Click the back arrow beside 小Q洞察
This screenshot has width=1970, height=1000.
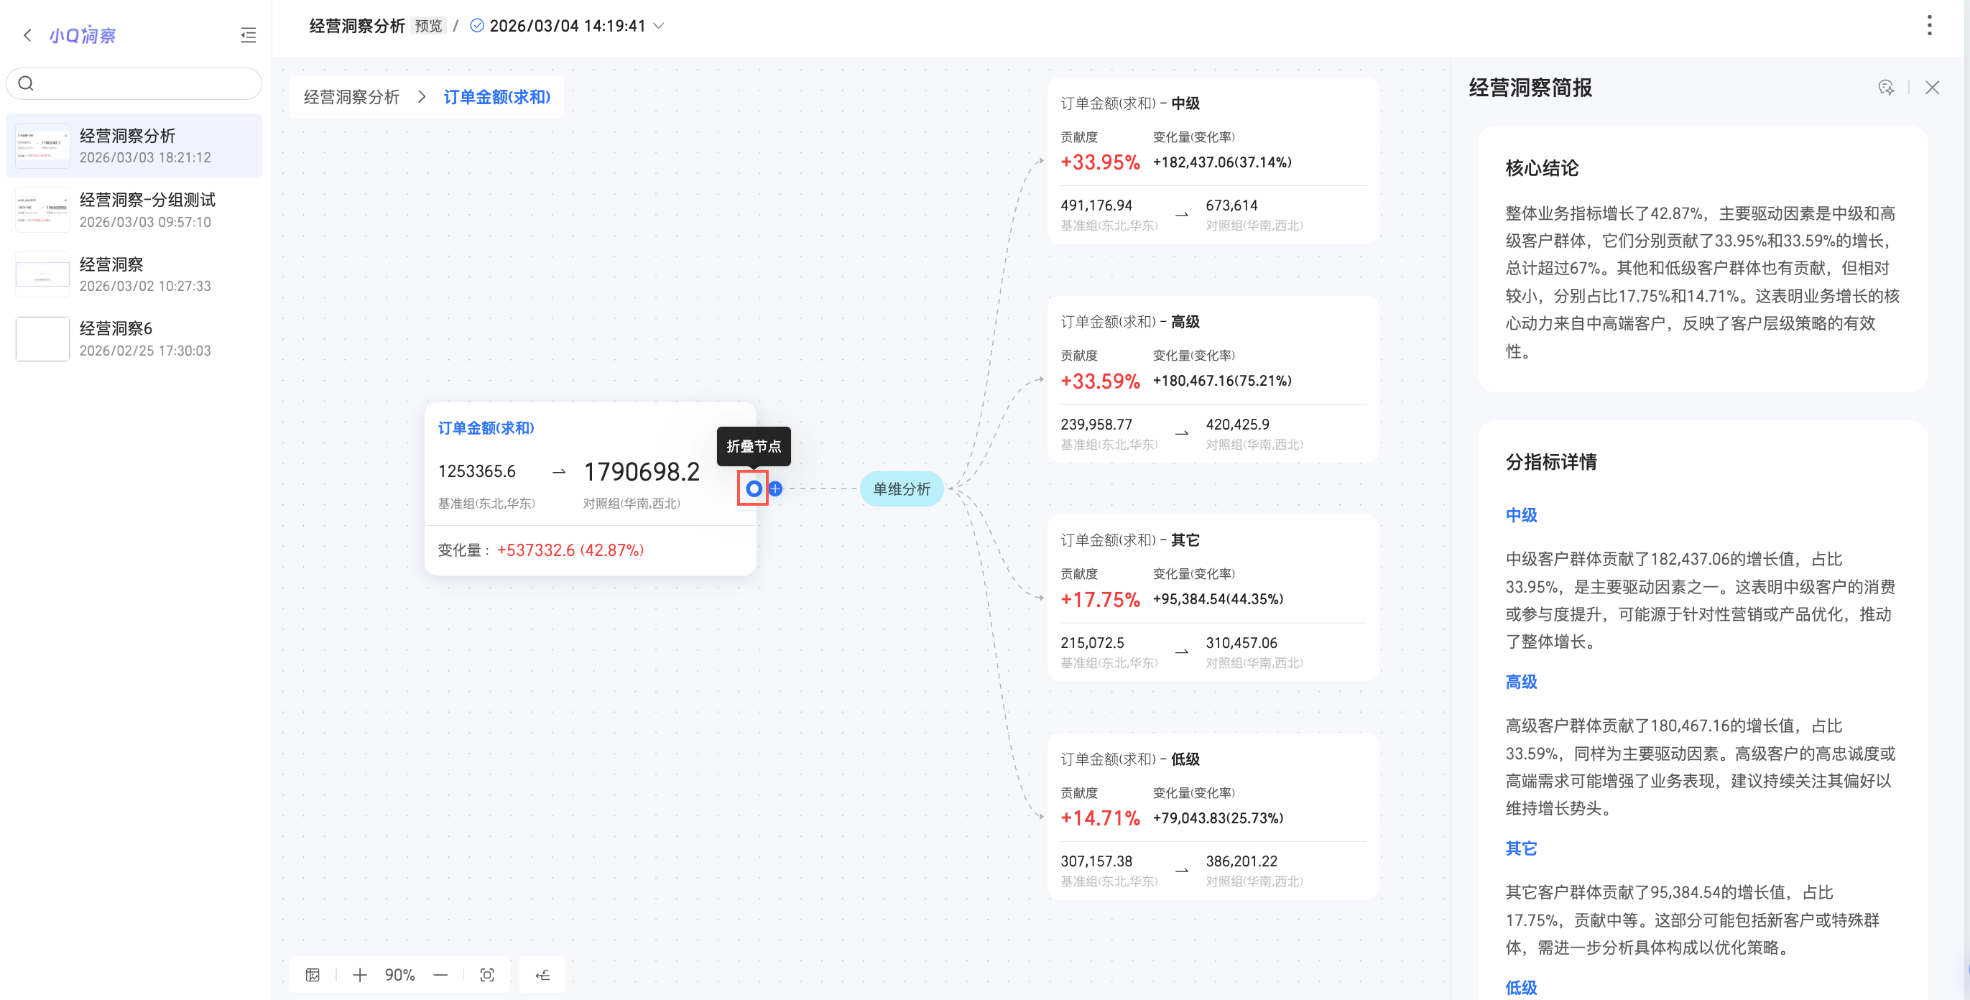[27, 35]
